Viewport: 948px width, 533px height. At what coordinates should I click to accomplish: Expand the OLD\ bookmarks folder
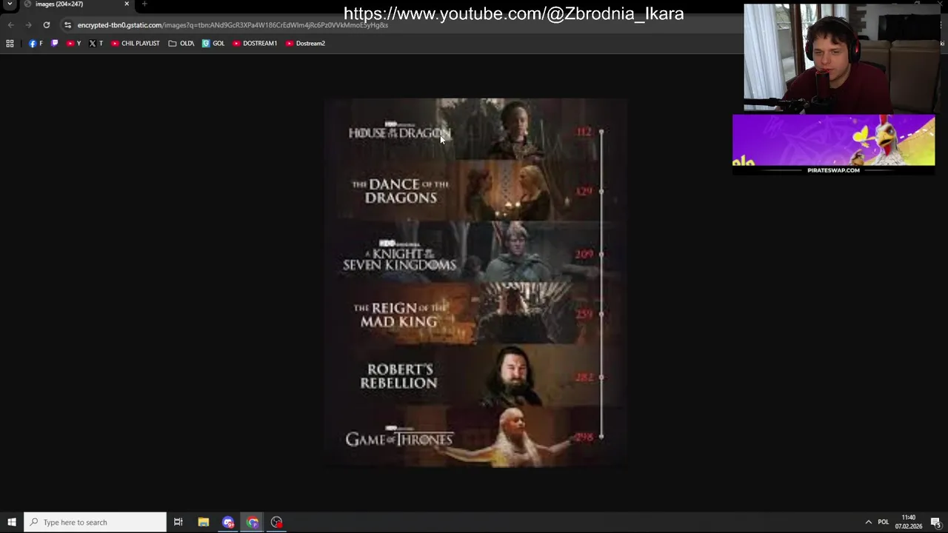tap(181, 43)
